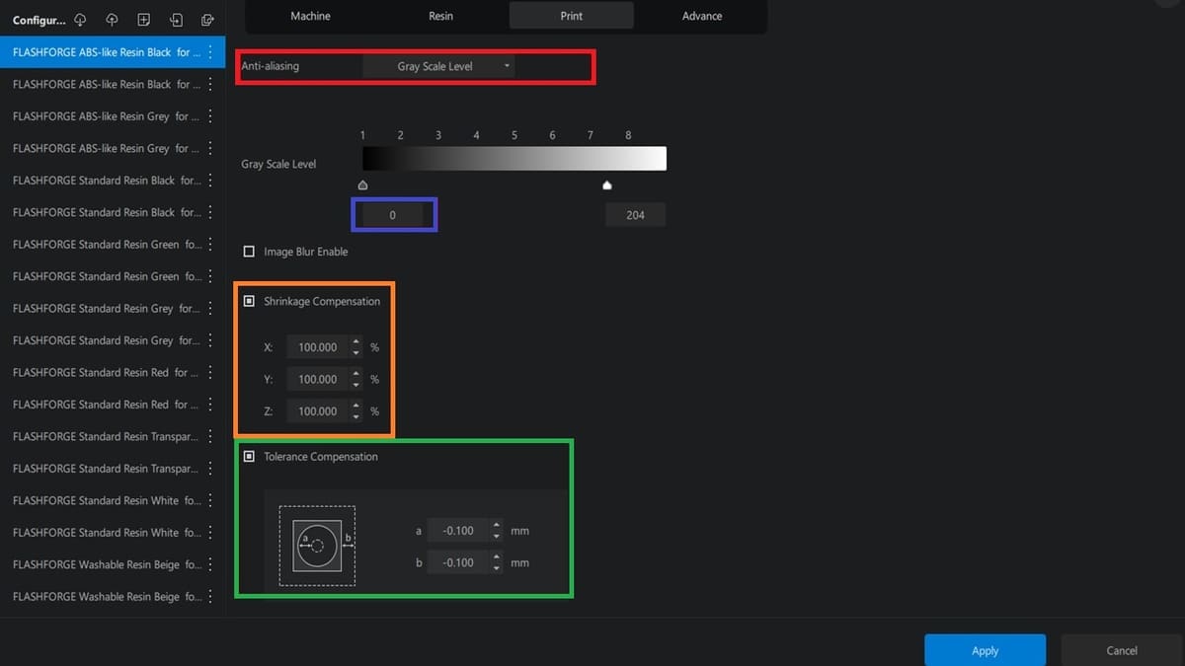This screenshot has width=1185, height=666.
Task: Decrease the X shrinkage value with down arrow
Action: (x=356, y=353)
